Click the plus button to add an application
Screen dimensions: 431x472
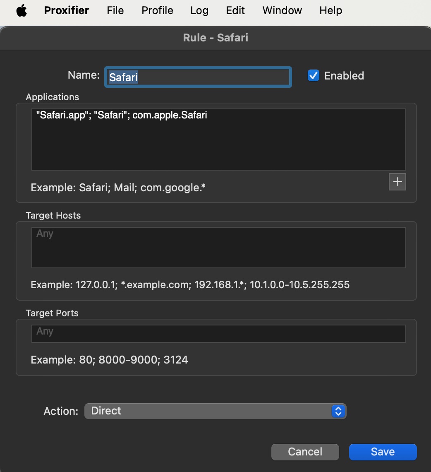(397, 182)
